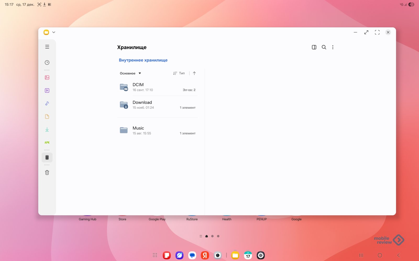419x261 pixels.
Task: Expand the Основное filter dropdown
Action: click(130, 73)
